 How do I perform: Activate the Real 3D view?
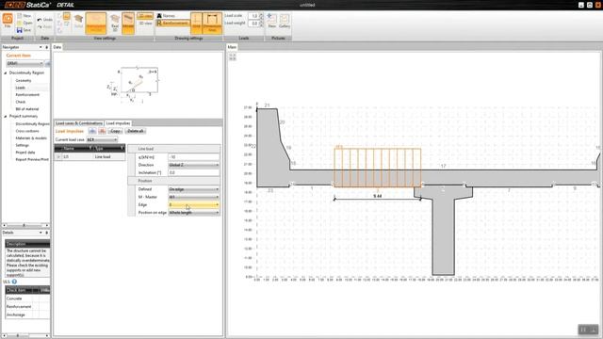(115, 23)
